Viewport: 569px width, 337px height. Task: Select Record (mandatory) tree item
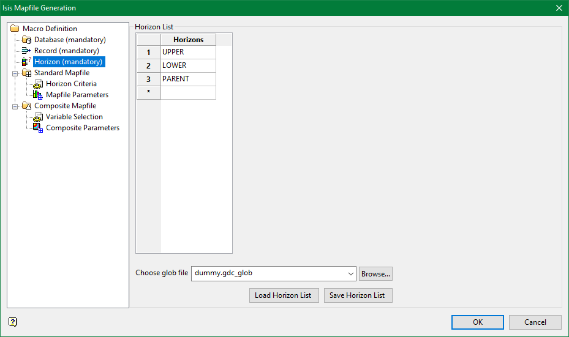coord(66,50)
